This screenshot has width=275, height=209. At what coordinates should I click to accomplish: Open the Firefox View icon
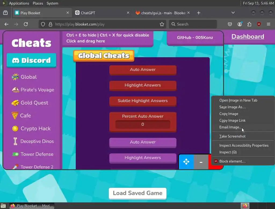[5, 13]
